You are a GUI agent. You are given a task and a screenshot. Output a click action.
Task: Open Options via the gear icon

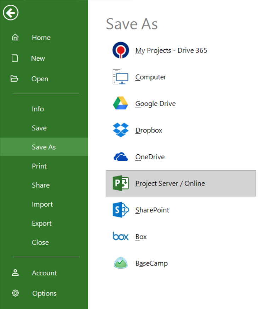15,293
